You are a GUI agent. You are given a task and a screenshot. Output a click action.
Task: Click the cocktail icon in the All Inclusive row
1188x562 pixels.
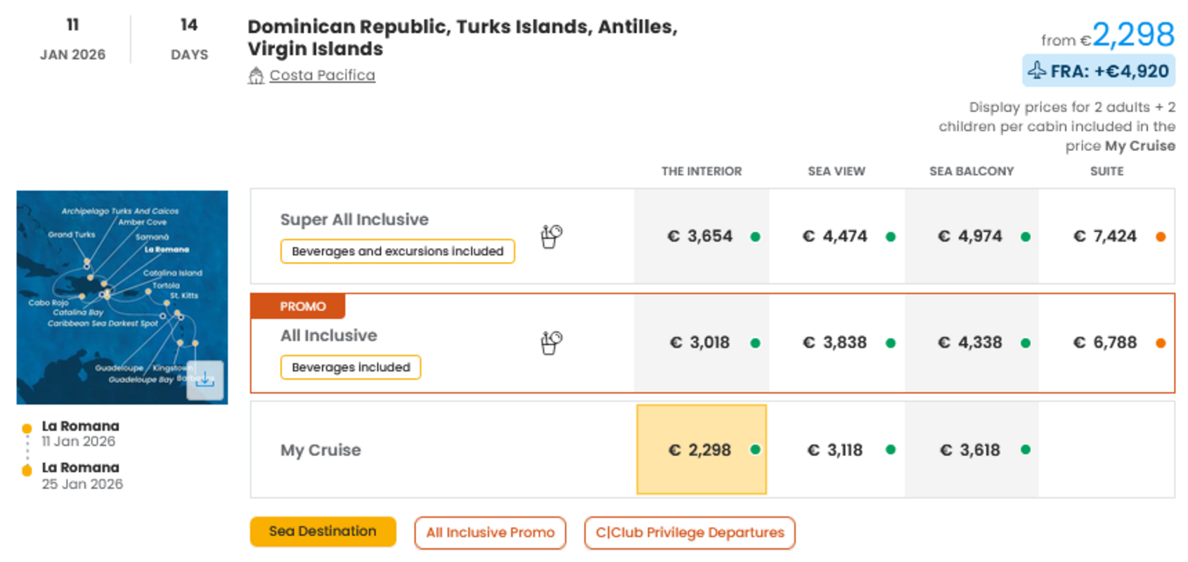pyautogui.click(x=550, y=342)
